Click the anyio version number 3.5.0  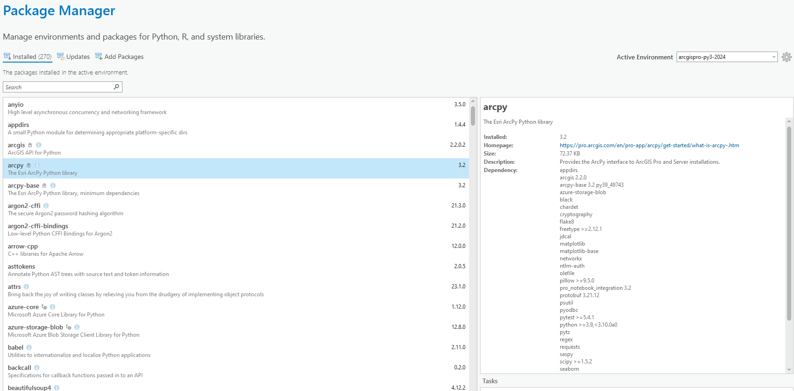click(x=460, y=104)
